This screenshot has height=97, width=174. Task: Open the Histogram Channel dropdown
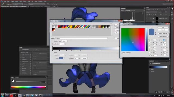point(130,11)
